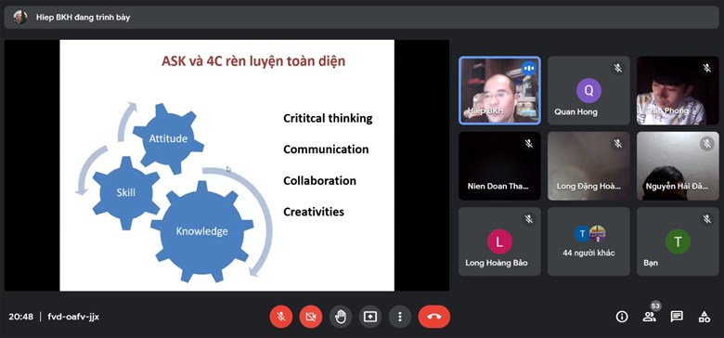Leave the call with red hang-up button

434,317
